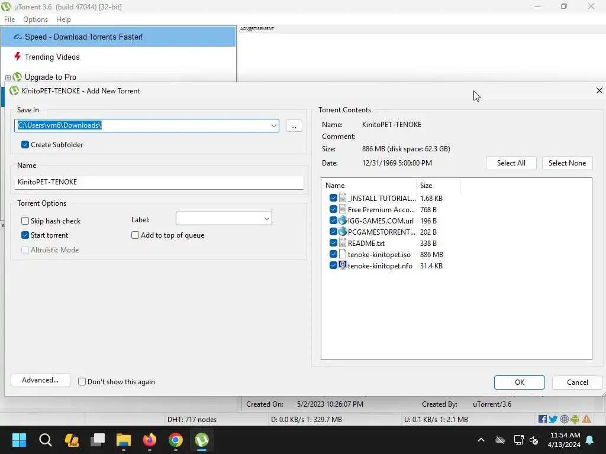This screenshot has height=454, width=606.
Task: Open Advanced settings
Action: (40, 380)
